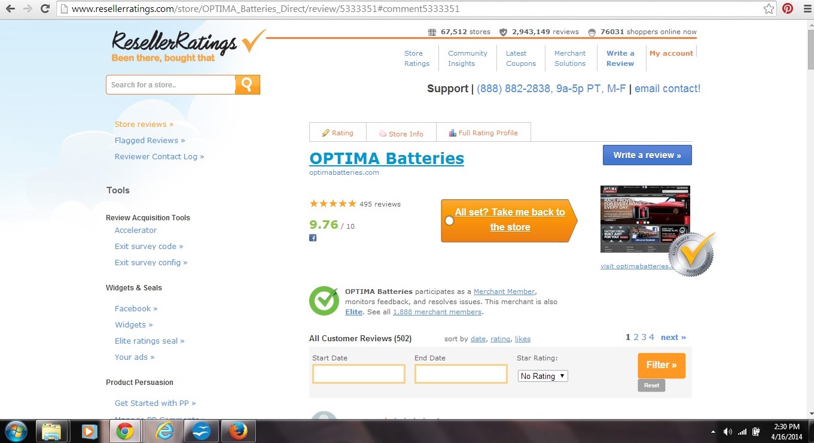Sort the reviews by likes
This screenshot has width=814, height=443.
(x=523, y=339)
